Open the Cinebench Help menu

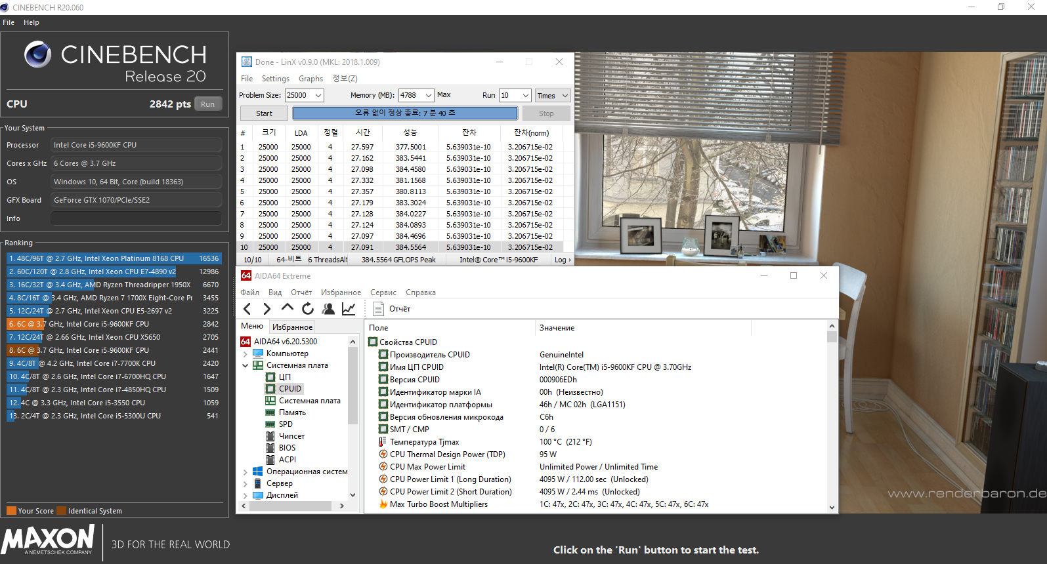[x=32, y=22]
